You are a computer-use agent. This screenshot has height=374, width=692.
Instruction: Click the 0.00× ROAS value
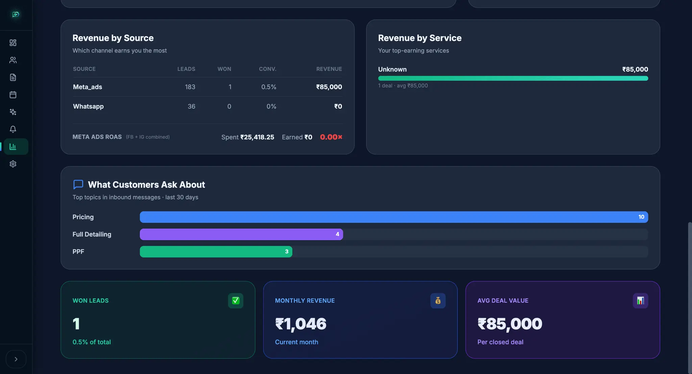(331, 137)
